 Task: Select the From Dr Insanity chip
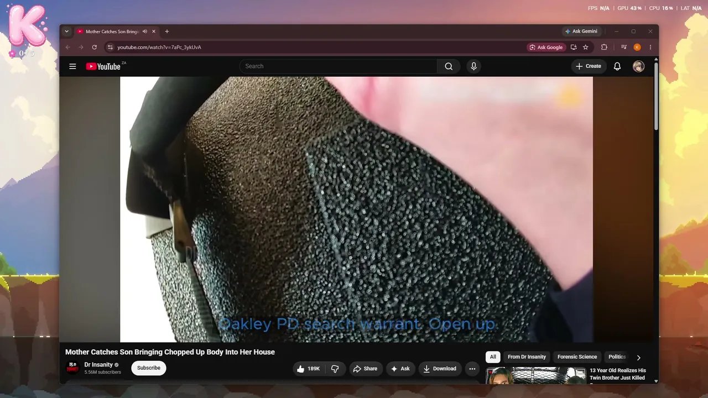coord(527,357)
